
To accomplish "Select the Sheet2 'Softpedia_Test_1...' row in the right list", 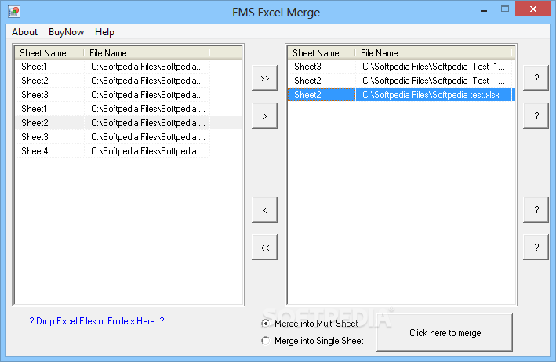I will point(400,81).
